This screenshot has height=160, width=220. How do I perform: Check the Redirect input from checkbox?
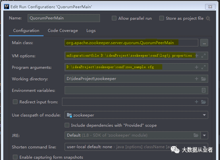coord(15,102)
